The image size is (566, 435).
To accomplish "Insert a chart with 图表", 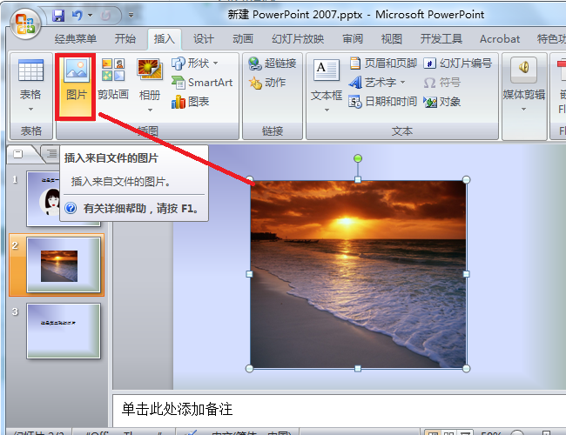I will coord(190,102).
